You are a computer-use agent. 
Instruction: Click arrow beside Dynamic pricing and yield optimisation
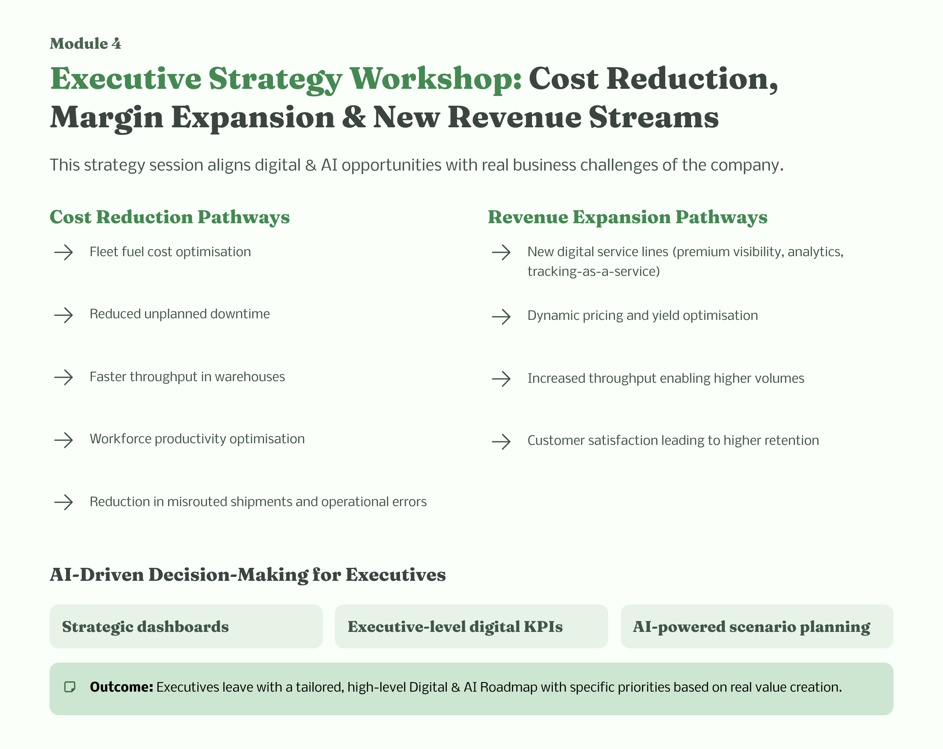[501, 316]
